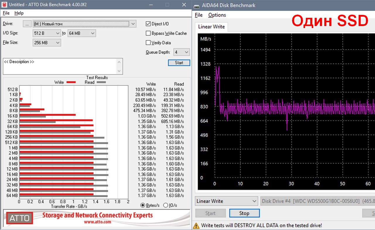Click the 512 B read value 11.84 MB/s
This screenshot has height=230, width=375.
pyautogui.click(x=173, y=89)
